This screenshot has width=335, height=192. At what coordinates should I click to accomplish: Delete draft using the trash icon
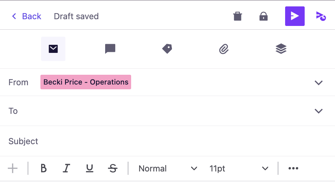pos(237,16)
